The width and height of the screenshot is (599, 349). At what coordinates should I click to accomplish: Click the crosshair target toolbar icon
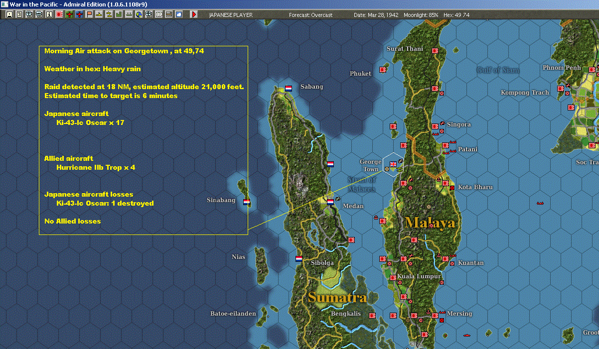[x=149, y=14]
